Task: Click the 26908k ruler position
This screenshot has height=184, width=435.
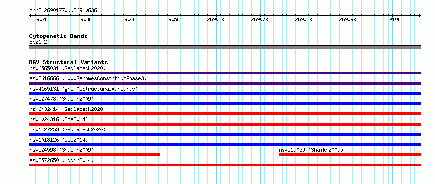Action: (x=304, y=20)
